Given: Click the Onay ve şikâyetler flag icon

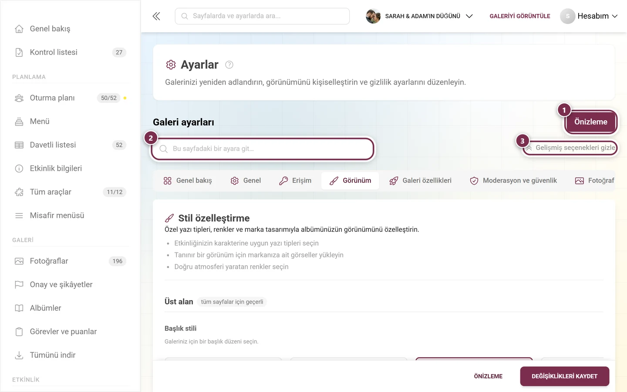Looking at the screenshot, I should 19,285.
